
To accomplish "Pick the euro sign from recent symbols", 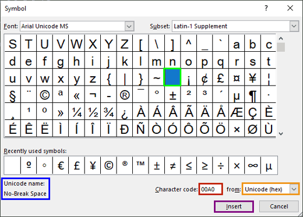I will 61,165.
